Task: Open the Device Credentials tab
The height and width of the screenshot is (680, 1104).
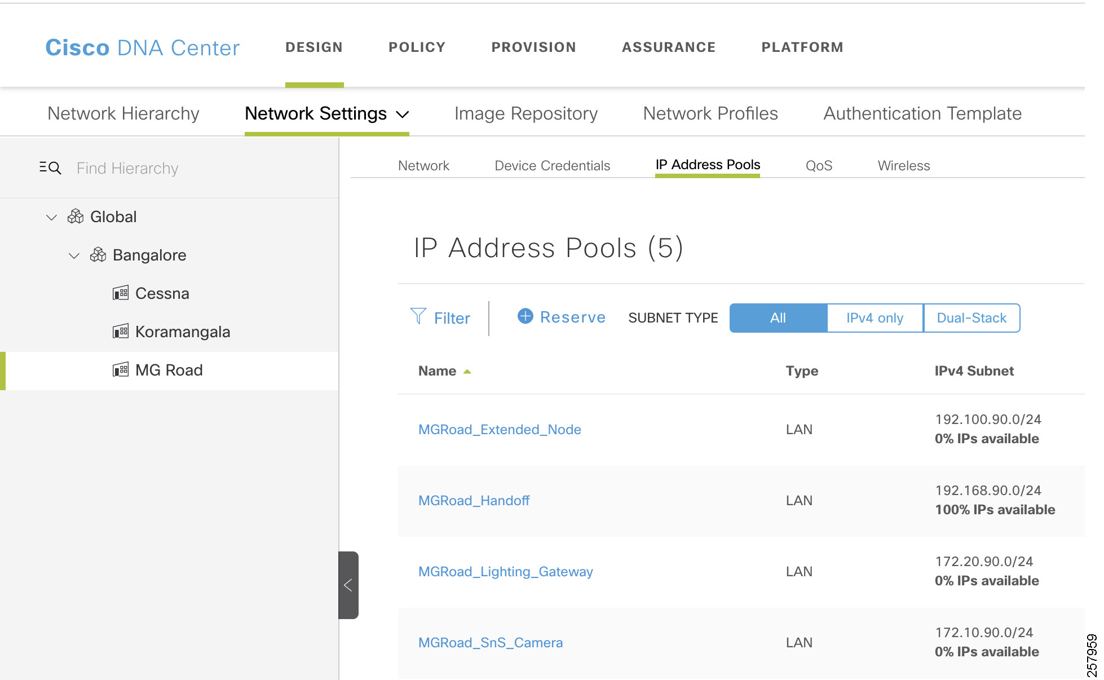Action: point(552,166)
